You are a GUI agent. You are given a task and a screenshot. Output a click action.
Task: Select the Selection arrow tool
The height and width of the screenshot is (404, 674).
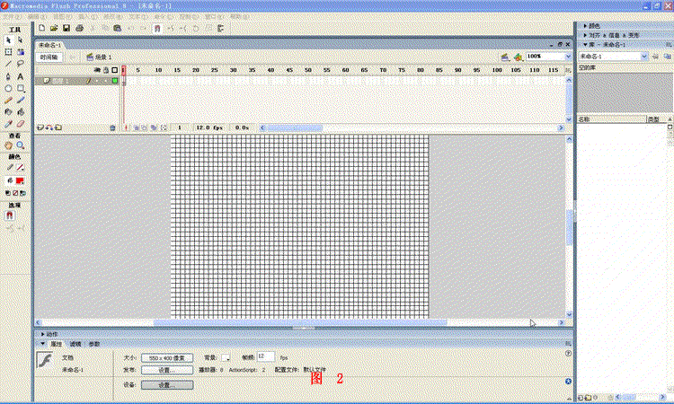(x=9, y=40)
